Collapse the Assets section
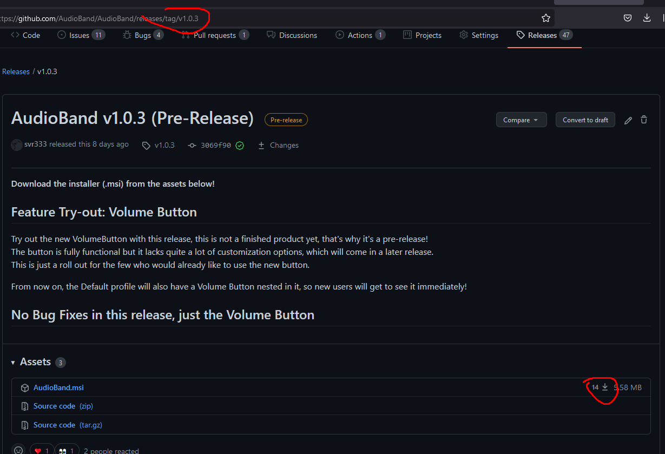This screenshot has height=454, width=665. (x=12, y=362)
